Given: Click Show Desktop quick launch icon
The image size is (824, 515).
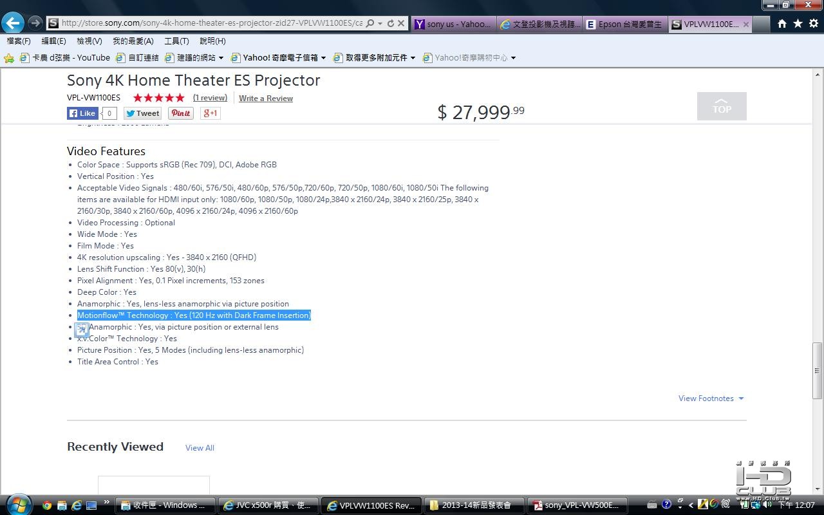Looking at the screenshot, I should tap(91, 505).
